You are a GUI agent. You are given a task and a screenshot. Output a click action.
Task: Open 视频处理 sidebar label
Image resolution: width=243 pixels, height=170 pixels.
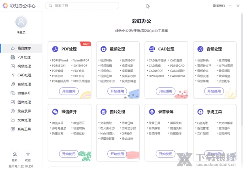tap(24, 66)
